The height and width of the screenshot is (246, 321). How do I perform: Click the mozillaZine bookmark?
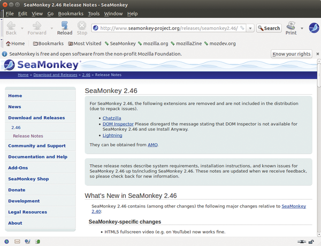pyautogui.click(x=186, y=44)
